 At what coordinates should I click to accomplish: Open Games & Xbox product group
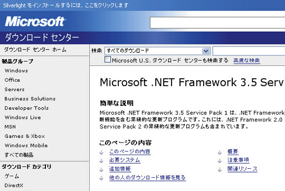pyautogui.click(x=24, y=136)
